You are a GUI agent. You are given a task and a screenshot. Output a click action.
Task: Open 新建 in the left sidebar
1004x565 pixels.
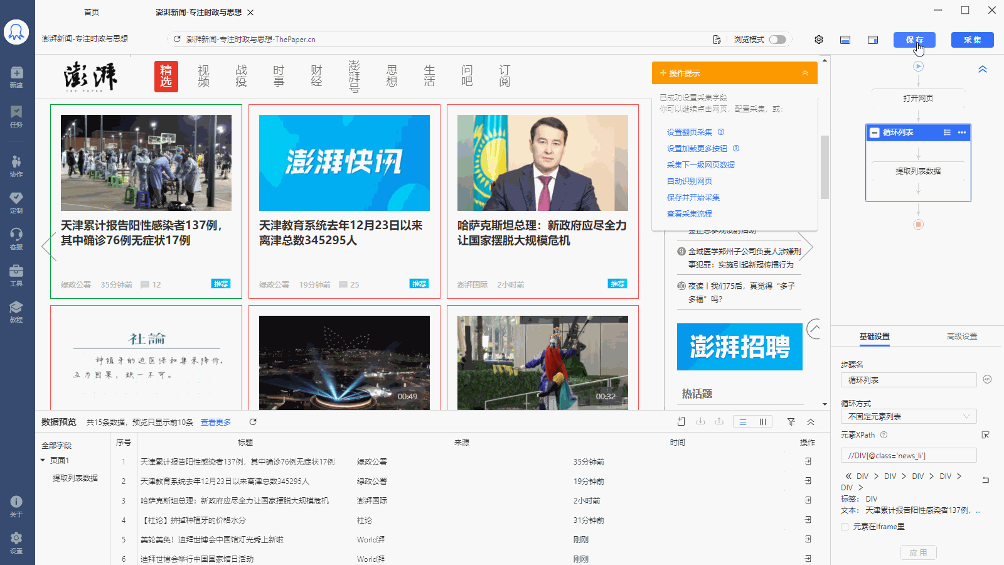pyautogui.click(x=16, y=77)
